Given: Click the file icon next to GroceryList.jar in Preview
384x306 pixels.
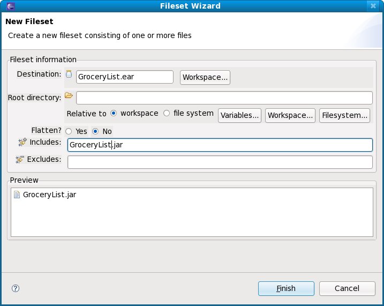Looking at the screenshot, I should click(x=17, y=195).
